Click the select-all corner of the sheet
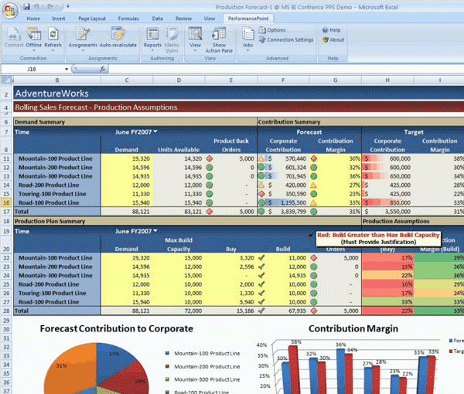This screenshot has height=394, width=464. click(6, 80)
